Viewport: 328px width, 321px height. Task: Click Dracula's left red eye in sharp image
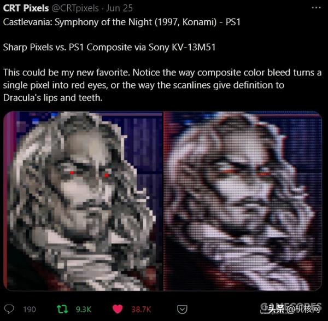click(x=72, y=173)
